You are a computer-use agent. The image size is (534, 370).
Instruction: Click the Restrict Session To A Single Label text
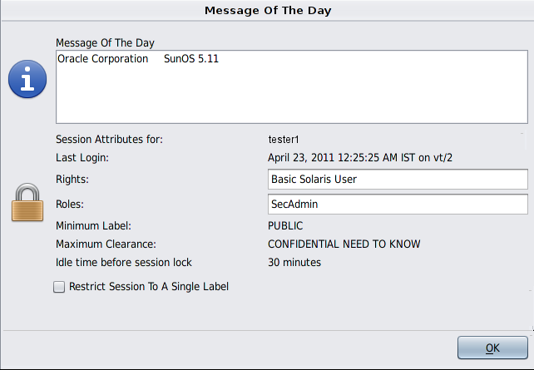click(149, 287)
